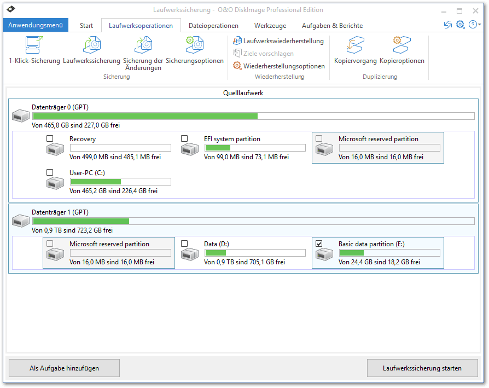Open the Anwendungsmenü
The image size is (489, 388).
pyautogui.click(x=36, y=25)
